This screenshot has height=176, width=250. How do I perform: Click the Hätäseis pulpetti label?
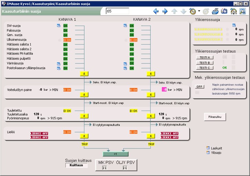tap(19, 59)
